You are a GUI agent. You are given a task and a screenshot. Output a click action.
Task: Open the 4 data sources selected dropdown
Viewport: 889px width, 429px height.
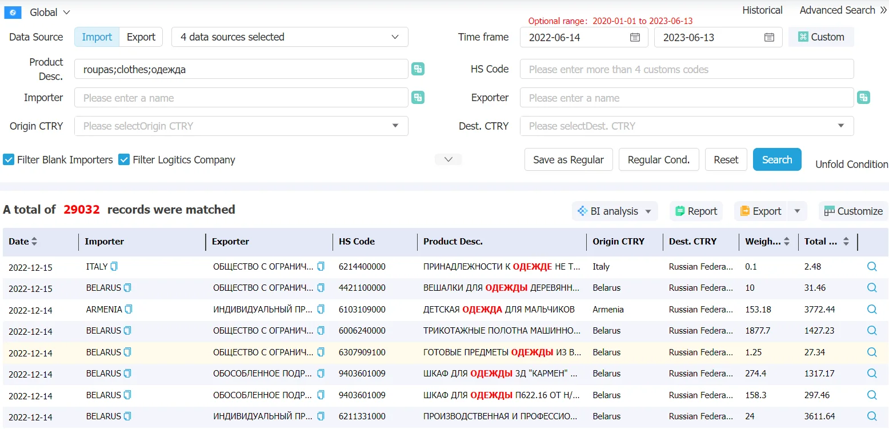coord(290,37)
